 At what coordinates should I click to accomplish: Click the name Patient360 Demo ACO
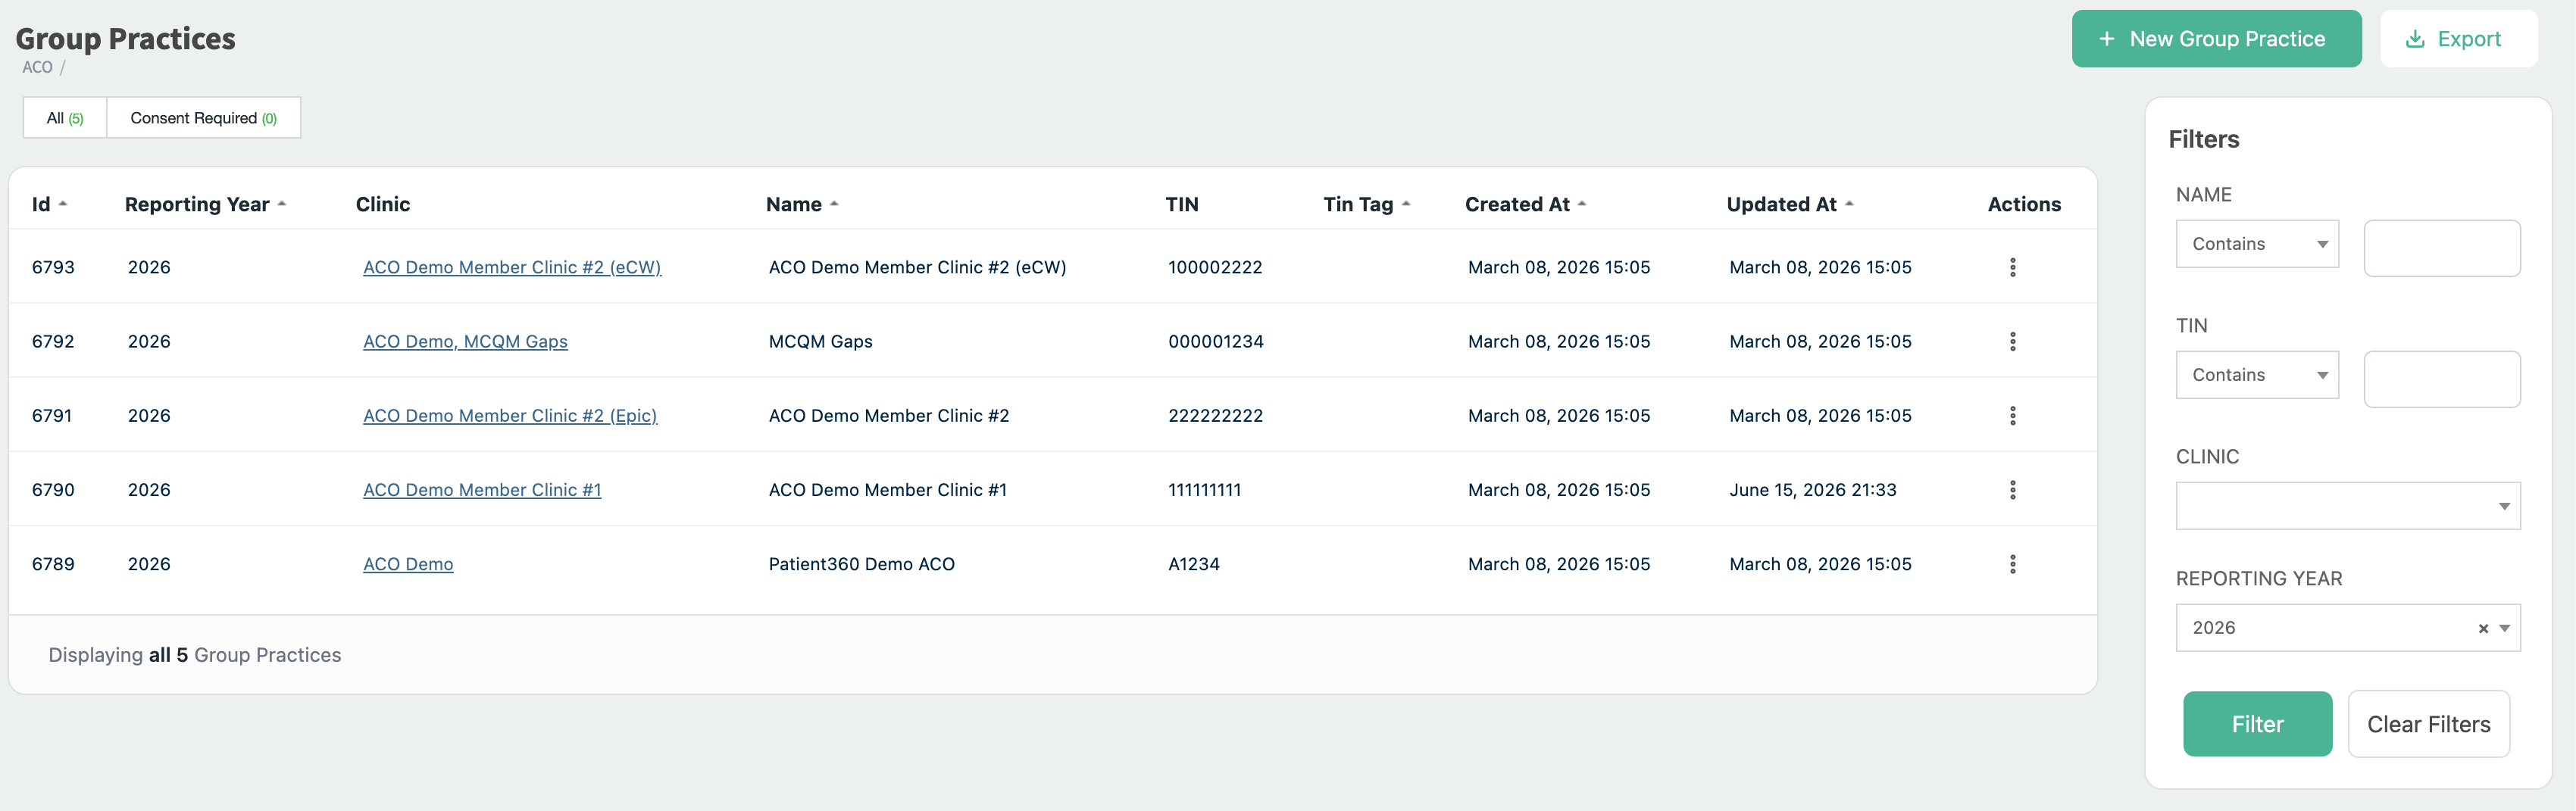pos(861,564)
